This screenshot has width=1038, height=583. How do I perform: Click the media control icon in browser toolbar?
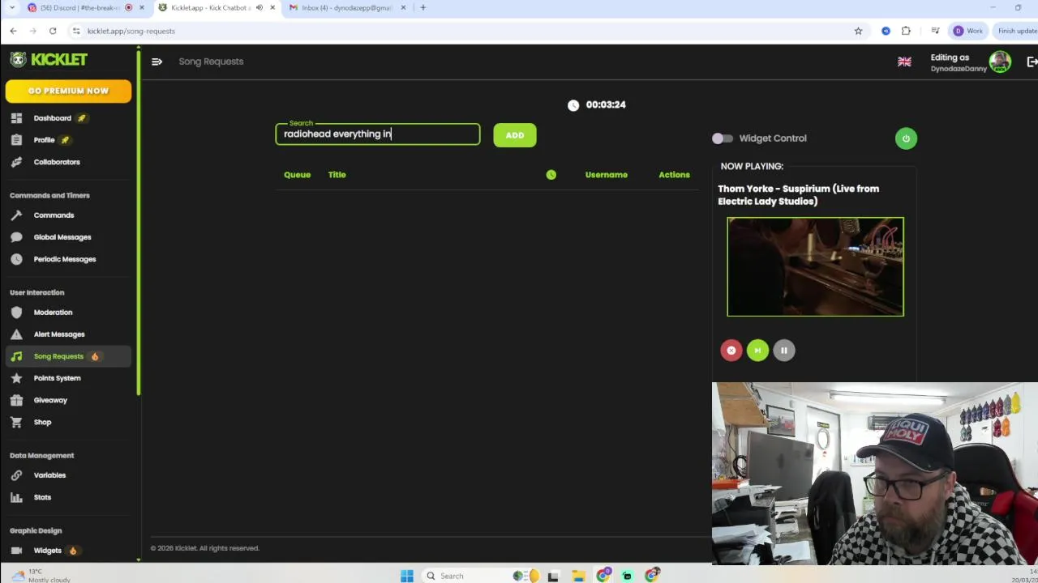pyautogui.click(x=935, y=31)
